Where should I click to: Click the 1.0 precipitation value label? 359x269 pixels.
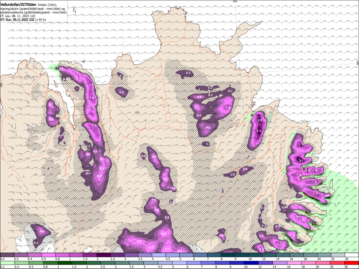(293, 236)
